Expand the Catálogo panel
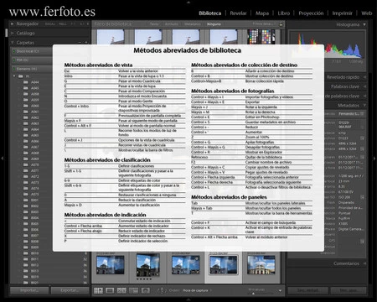 click(x=13, y=33)
